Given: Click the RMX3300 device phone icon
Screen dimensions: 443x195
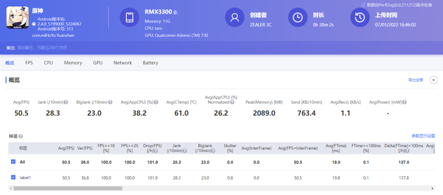Looking at the screenshot, I should pos(129,18).
